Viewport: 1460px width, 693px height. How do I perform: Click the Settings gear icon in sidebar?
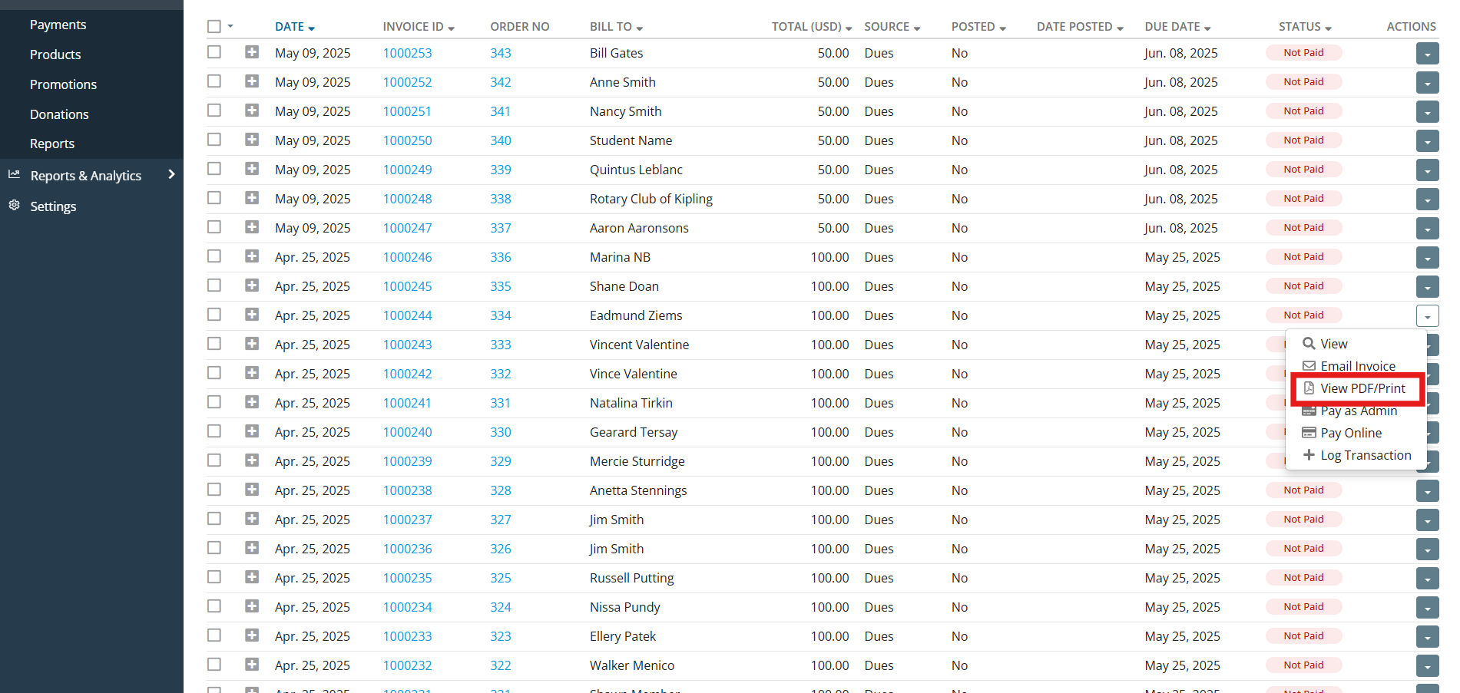click(14, 206)
